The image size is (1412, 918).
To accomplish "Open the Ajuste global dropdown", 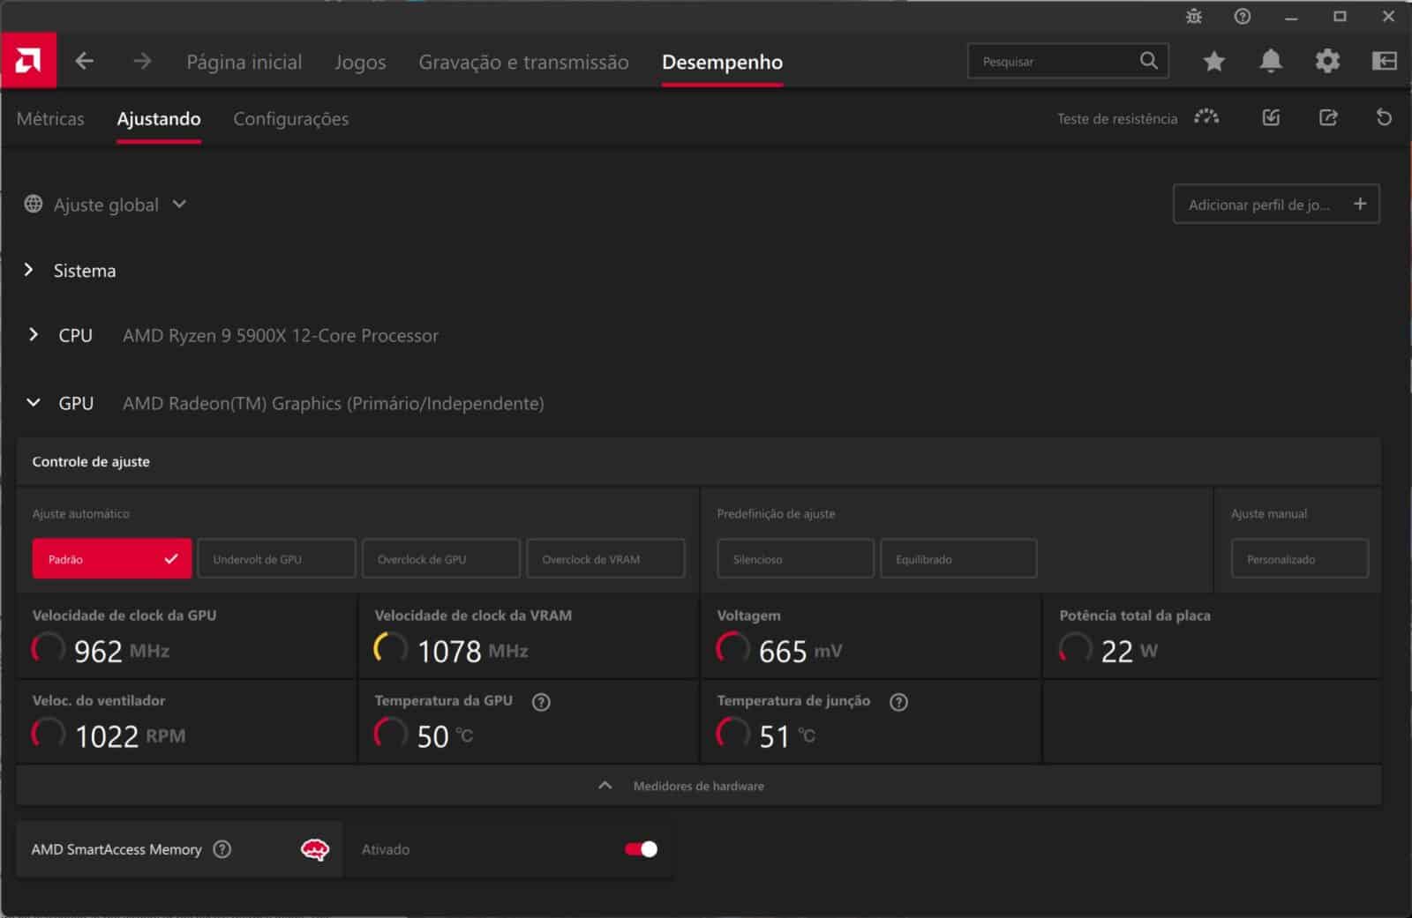I will click(x=107, y=204).
